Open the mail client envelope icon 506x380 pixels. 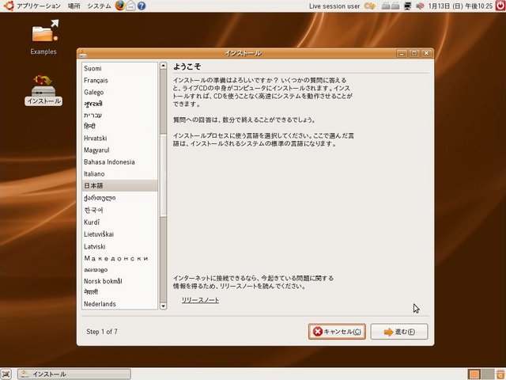tap(130, 6)
